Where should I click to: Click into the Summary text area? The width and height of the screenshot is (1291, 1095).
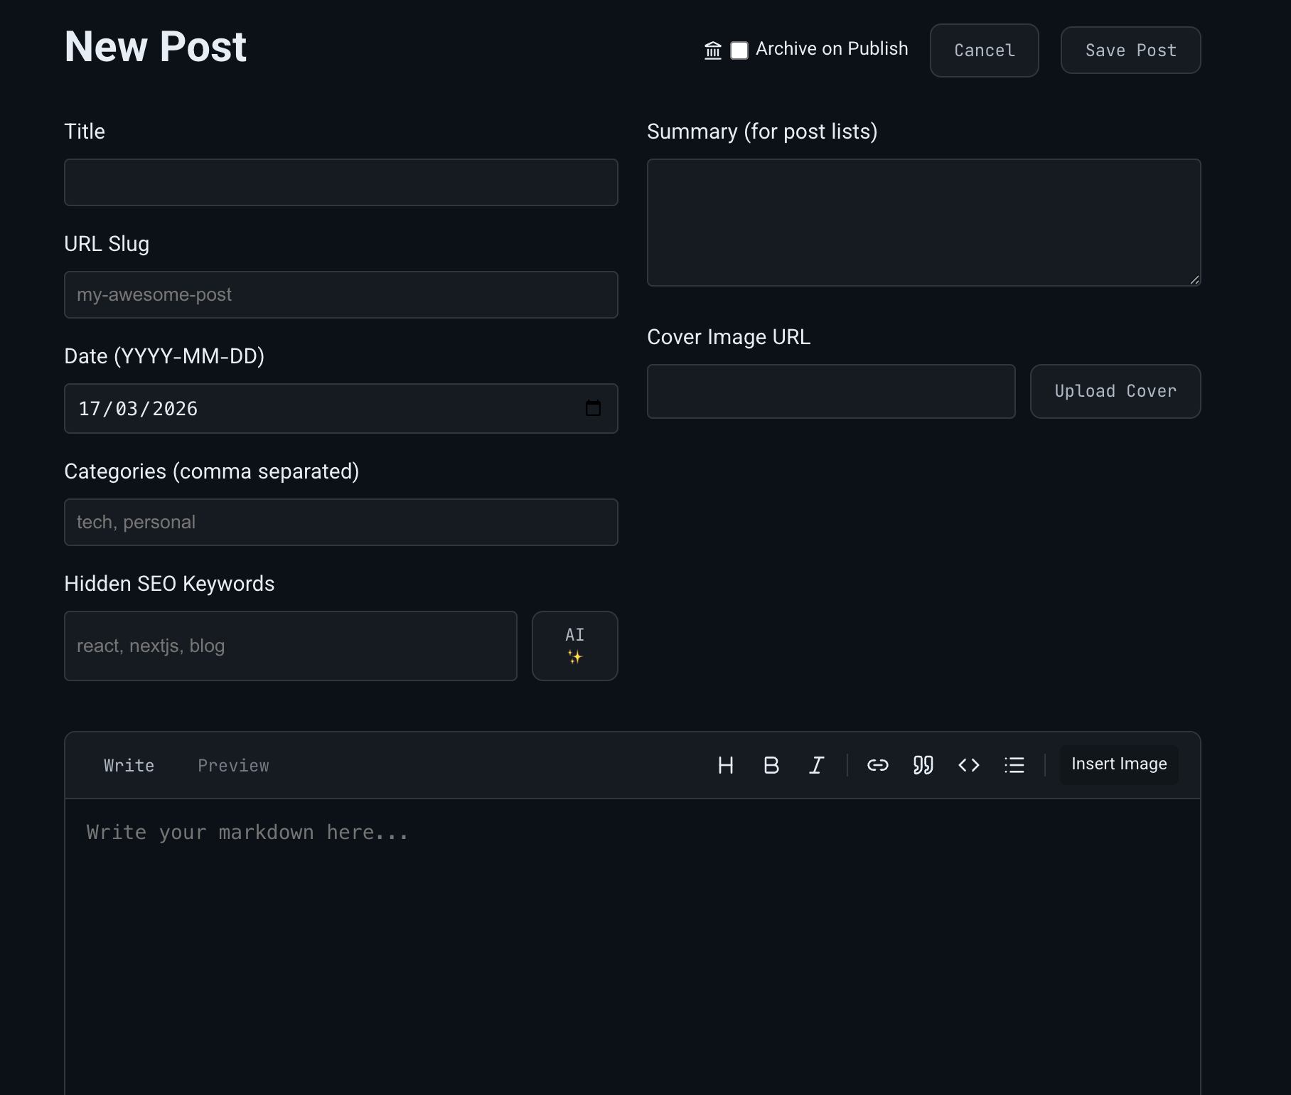[923, 223]
